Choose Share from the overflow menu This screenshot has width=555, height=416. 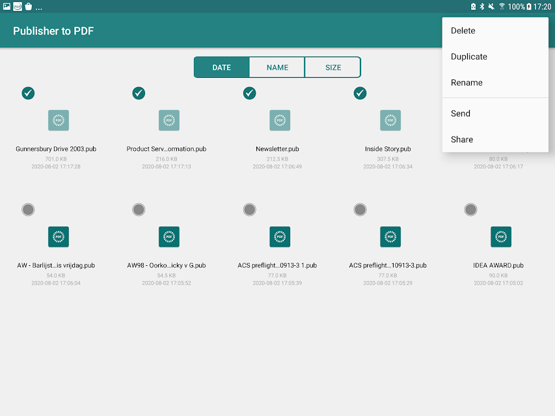[x=495, y=139]
